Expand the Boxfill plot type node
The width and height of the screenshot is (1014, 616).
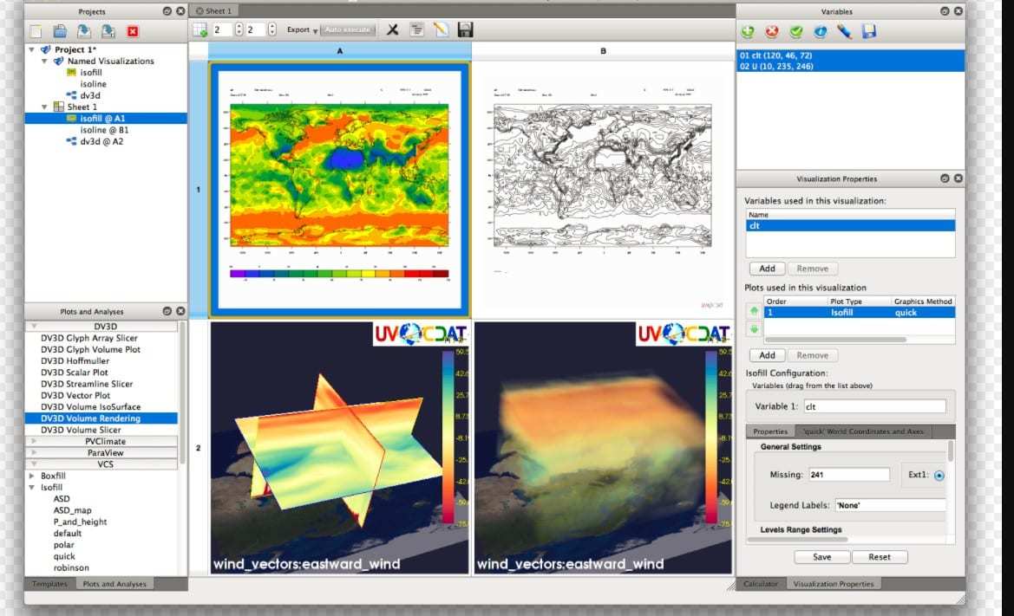[x=33, y=477]
